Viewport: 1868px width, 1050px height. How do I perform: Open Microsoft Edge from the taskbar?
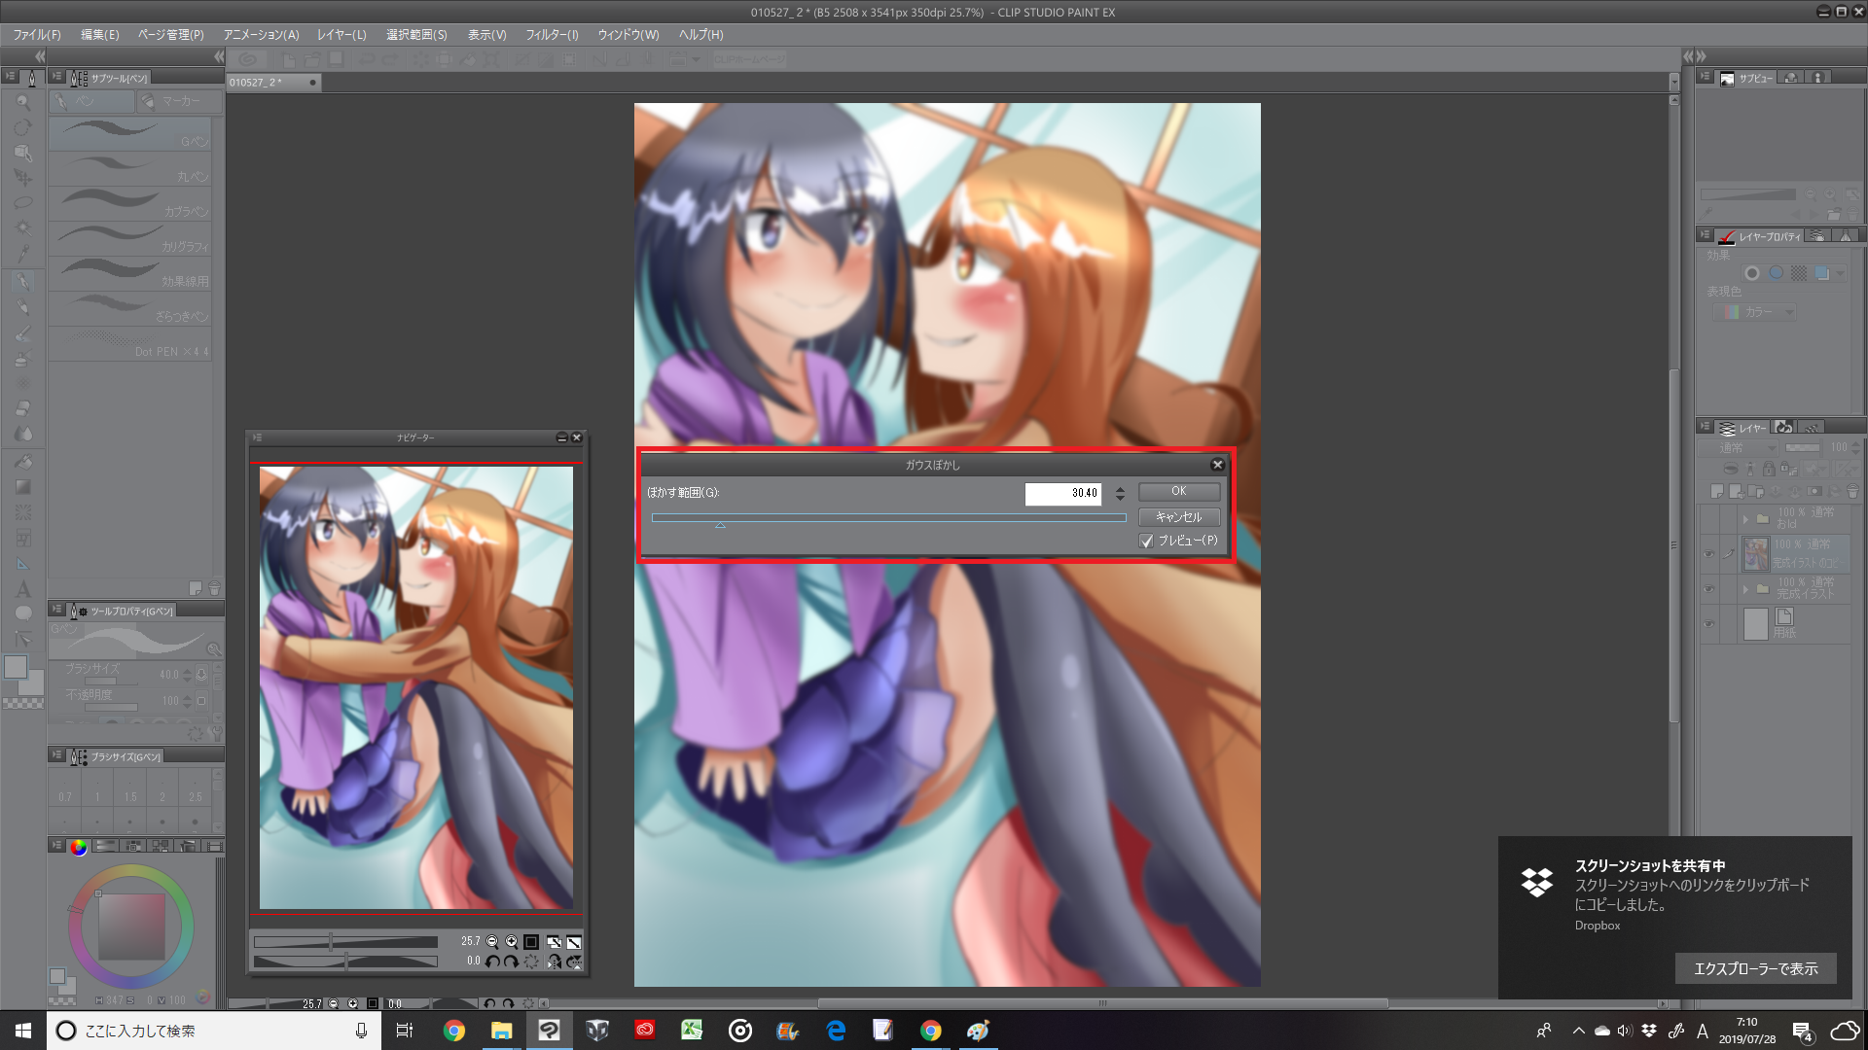coord(836,1031)
